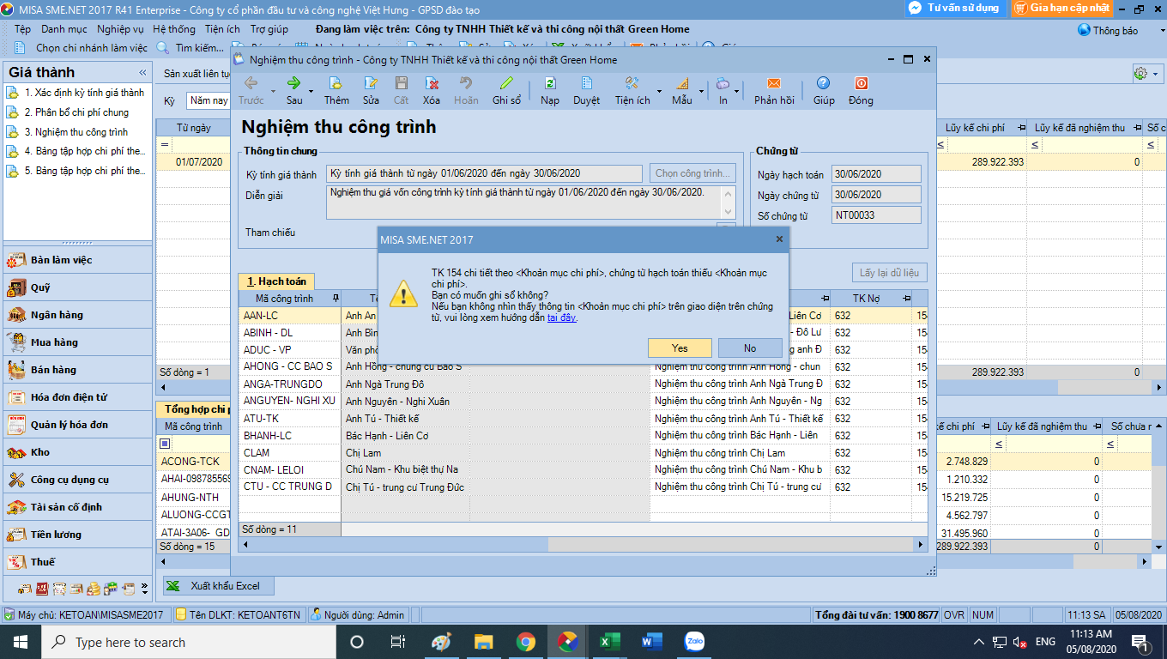Open the Kho module in sidebar
This screenshot has height=659, width=1167.
77,452
